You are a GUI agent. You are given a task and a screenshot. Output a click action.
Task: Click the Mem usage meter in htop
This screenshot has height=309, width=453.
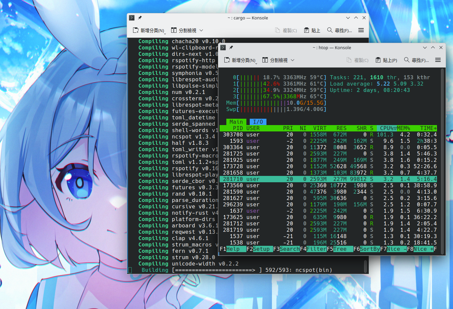click(276, 103)
